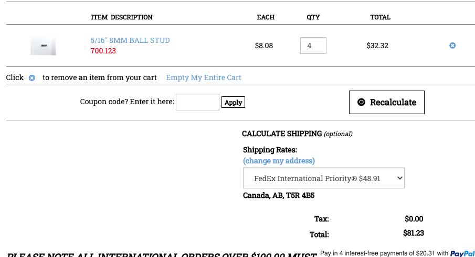The width and height of the screenshot is (475, 257).
Task: Click the Pay in 4 interest-free payments message
Action: [383, 253]
